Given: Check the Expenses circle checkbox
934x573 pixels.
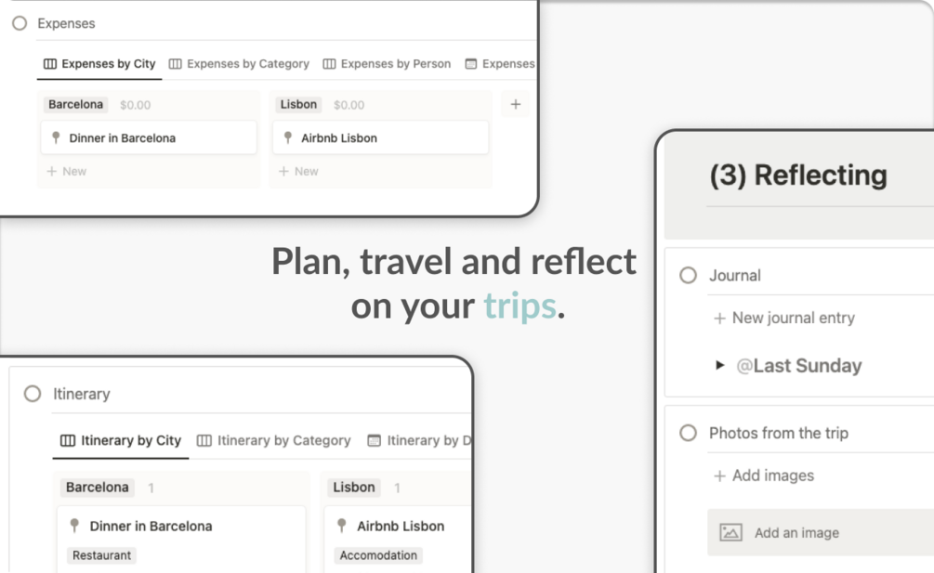Looking at the screenshot, I should 20,23.
